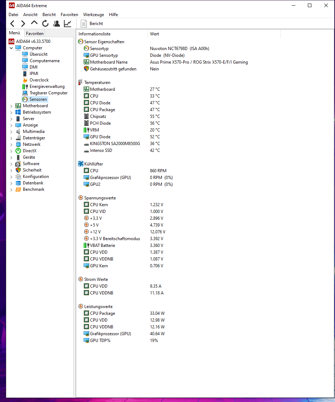Refresh the sensor readings
This screenshot has width=335, height=402.
pos(45,24)
